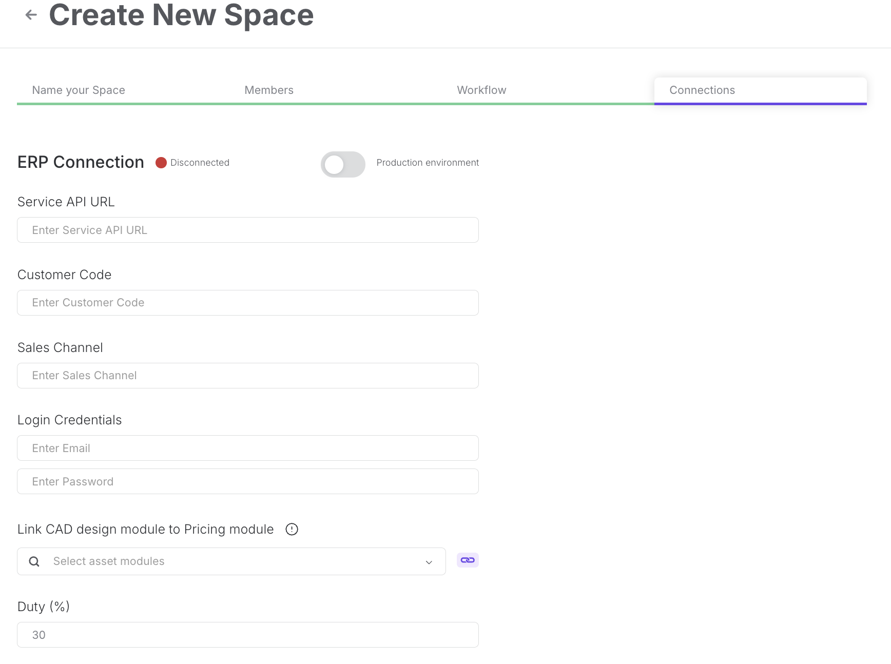Expand the asset modules chevron arrow
This screenshot has height=664, width=891.
[x=429, y=562]
